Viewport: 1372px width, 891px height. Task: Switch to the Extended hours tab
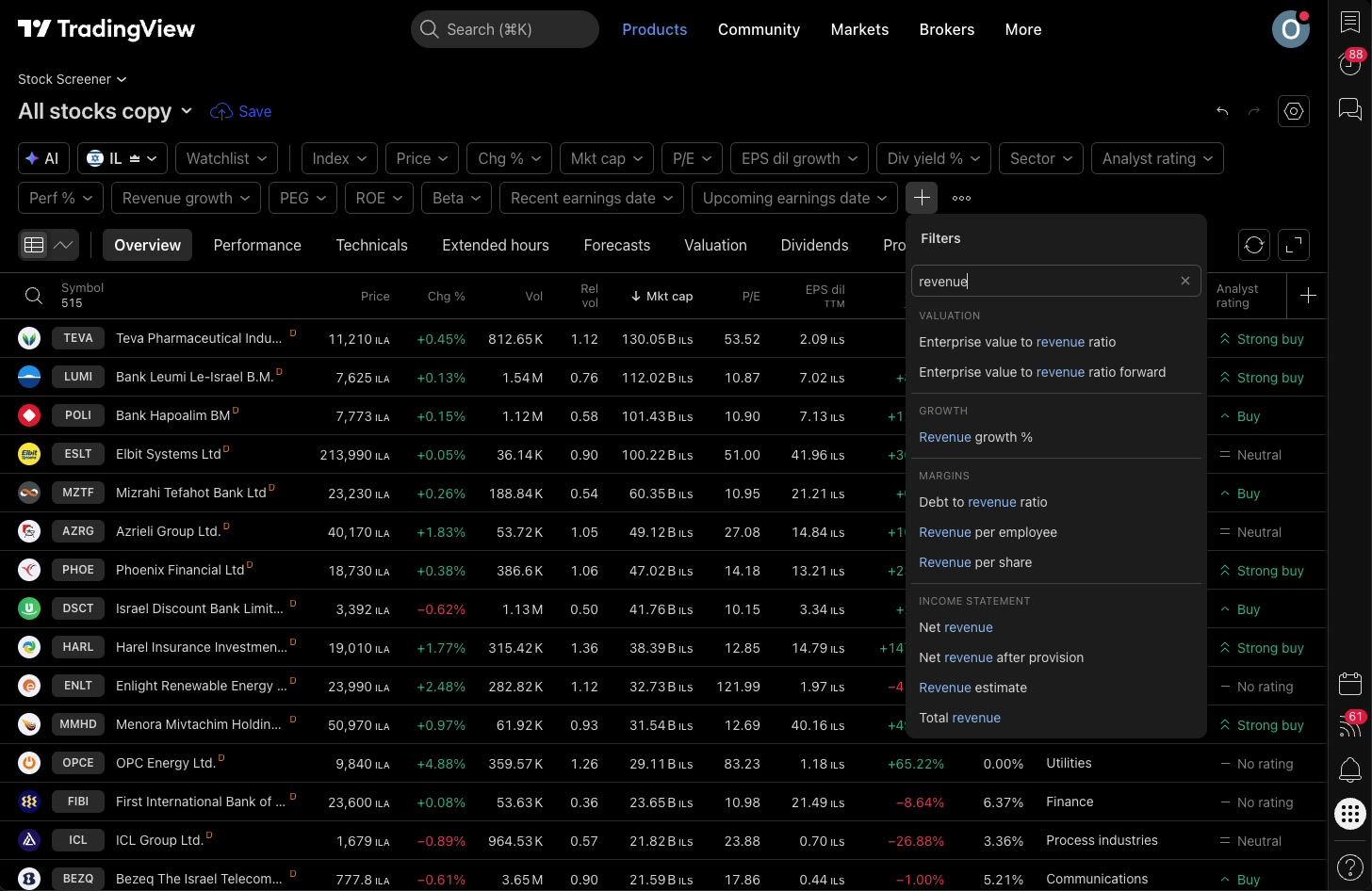click(496, 245)
